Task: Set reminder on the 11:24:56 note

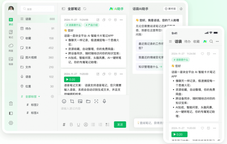Action: (115, 20)
